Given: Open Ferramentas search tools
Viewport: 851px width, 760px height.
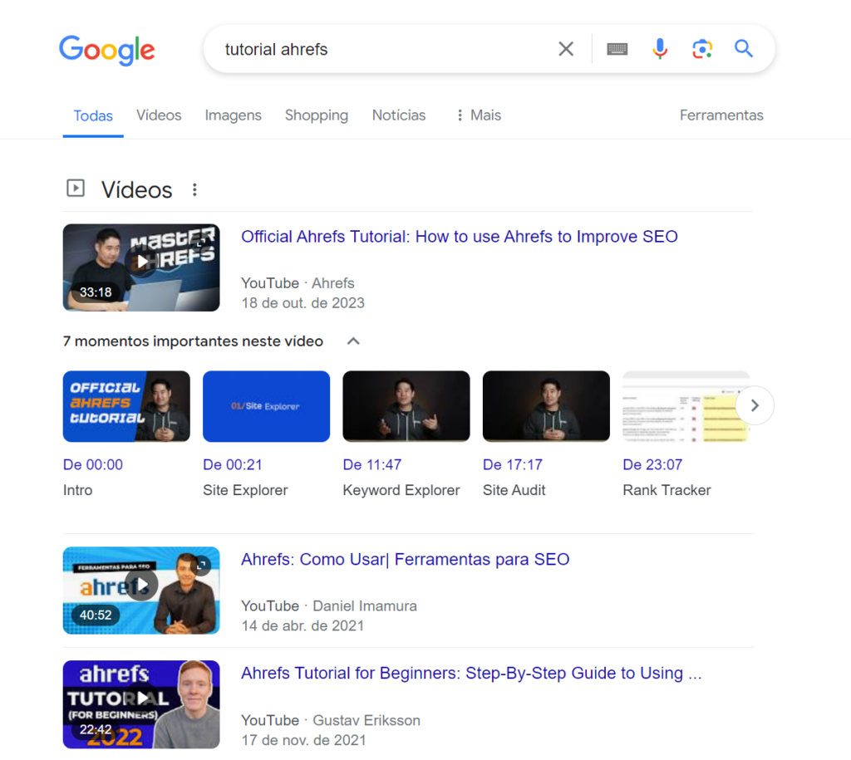Looking at the screenshot, I should (x=721, y=115).
